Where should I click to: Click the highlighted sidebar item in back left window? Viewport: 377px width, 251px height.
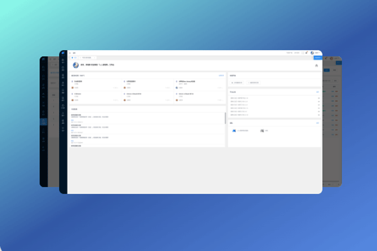coord(43,121)
